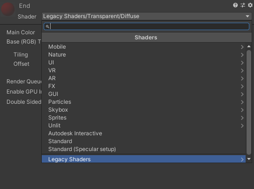
Task: Open the FX shader category
Action: click(x=143, y=86)
